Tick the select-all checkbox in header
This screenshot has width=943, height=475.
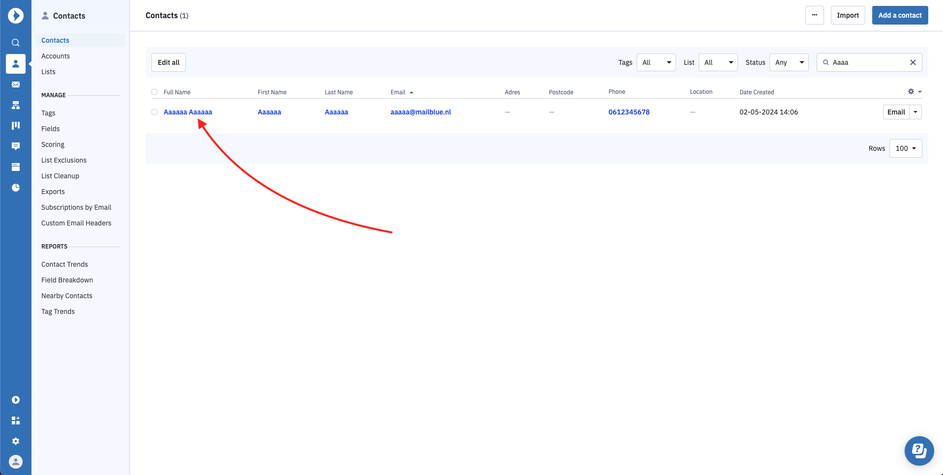click(x=154, y=92)
